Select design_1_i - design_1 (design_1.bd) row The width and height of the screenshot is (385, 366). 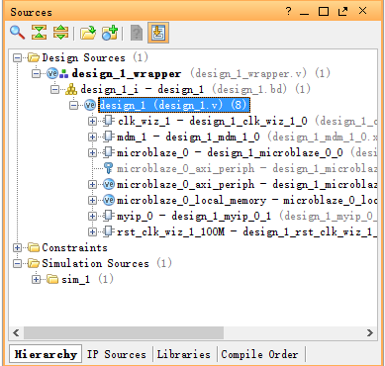[195, 89]
